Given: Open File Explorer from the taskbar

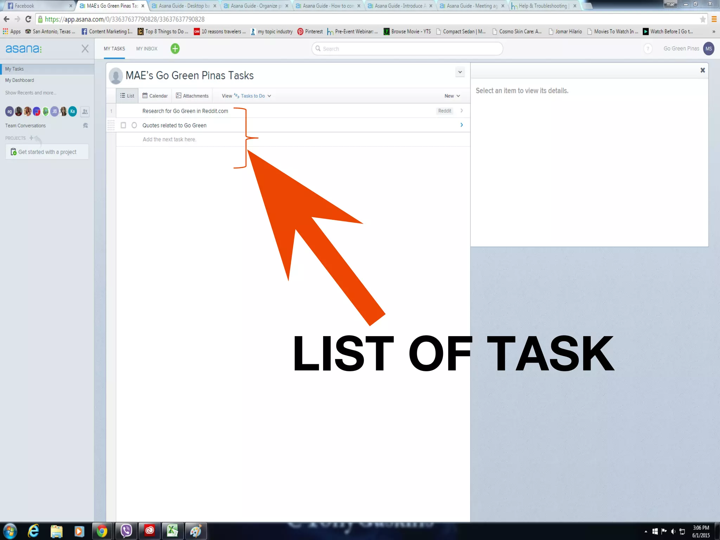Looking at the screenshot, I should [x=56, y=531].
